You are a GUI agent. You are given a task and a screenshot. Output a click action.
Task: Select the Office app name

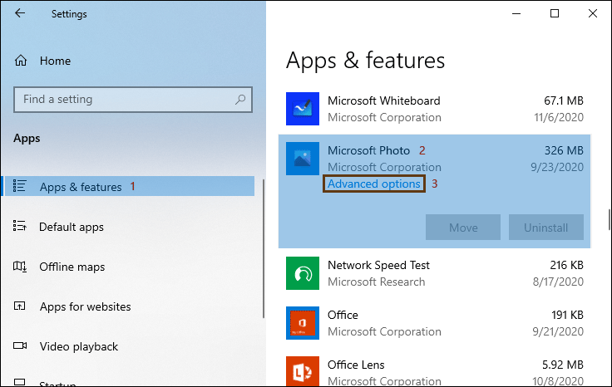[x=343, y=315]
